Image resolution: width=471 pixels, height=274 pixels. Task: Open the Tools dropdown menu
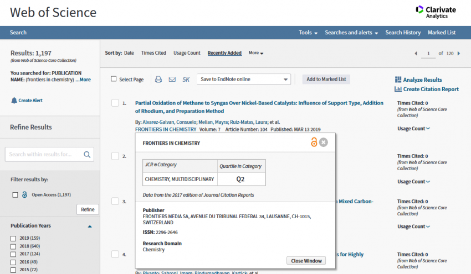click(308, 33)
